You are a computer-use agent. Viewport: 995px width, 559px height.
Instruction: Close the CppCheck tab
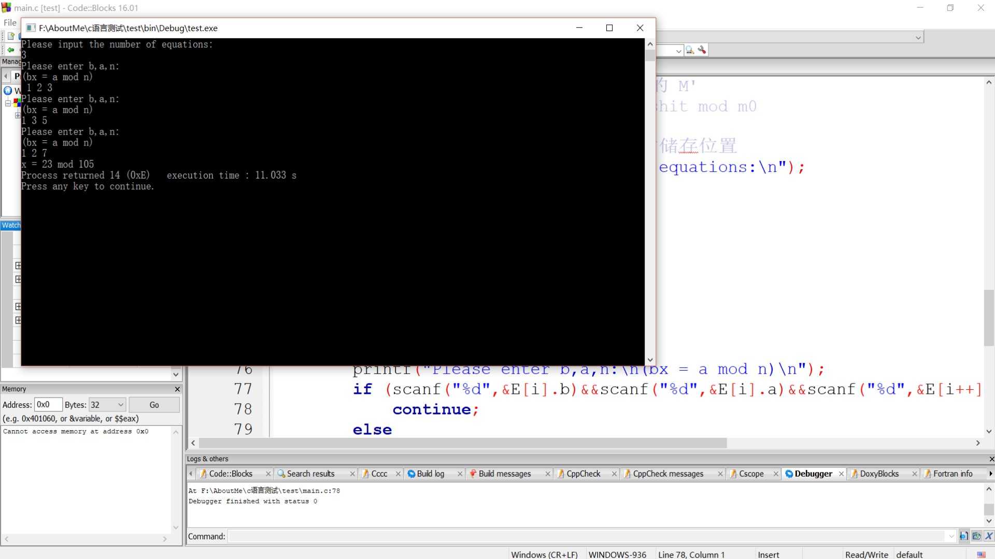[x=614, y=474]
